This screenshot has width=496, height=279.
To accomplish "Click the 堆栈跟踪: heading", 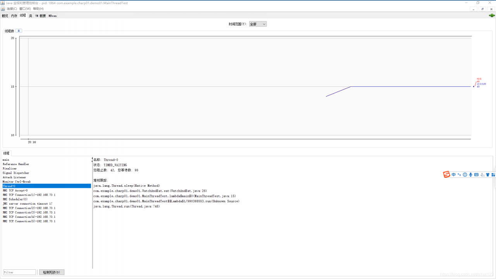I will point(101,180).
